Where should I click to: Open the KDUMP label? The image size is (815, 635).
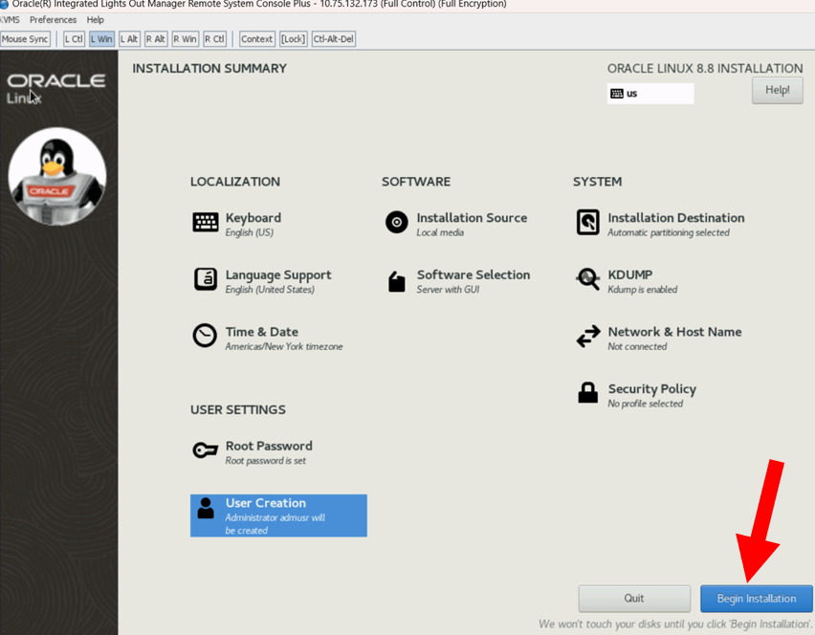[x=630, y=274]
